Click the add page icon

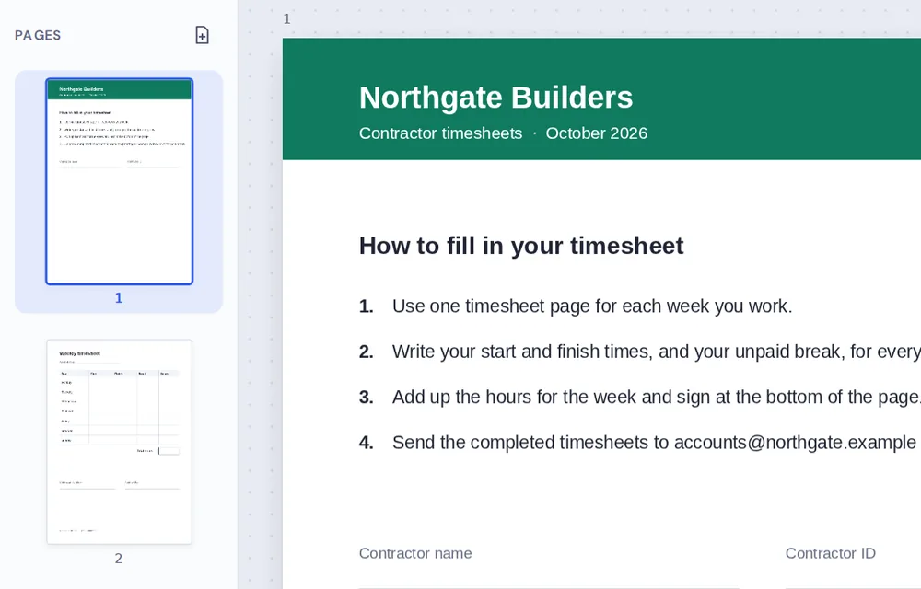[202, 35]
